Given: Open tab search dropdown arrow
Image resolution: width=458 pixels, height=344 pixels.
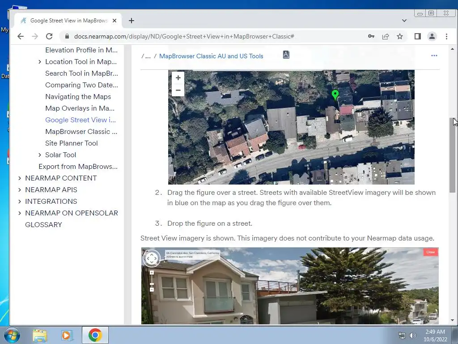Looking at the screenshot, I should tap(404, 21).
